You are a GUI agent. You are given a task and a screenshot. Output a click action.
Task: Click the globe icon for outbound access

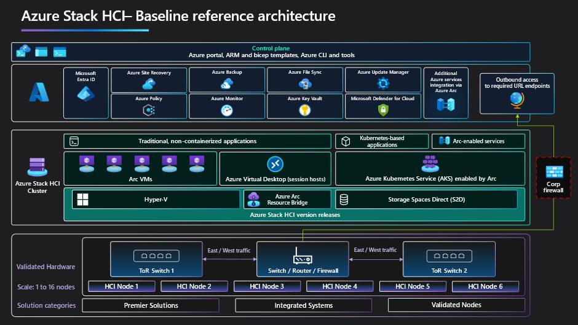(x=517, y=100)
